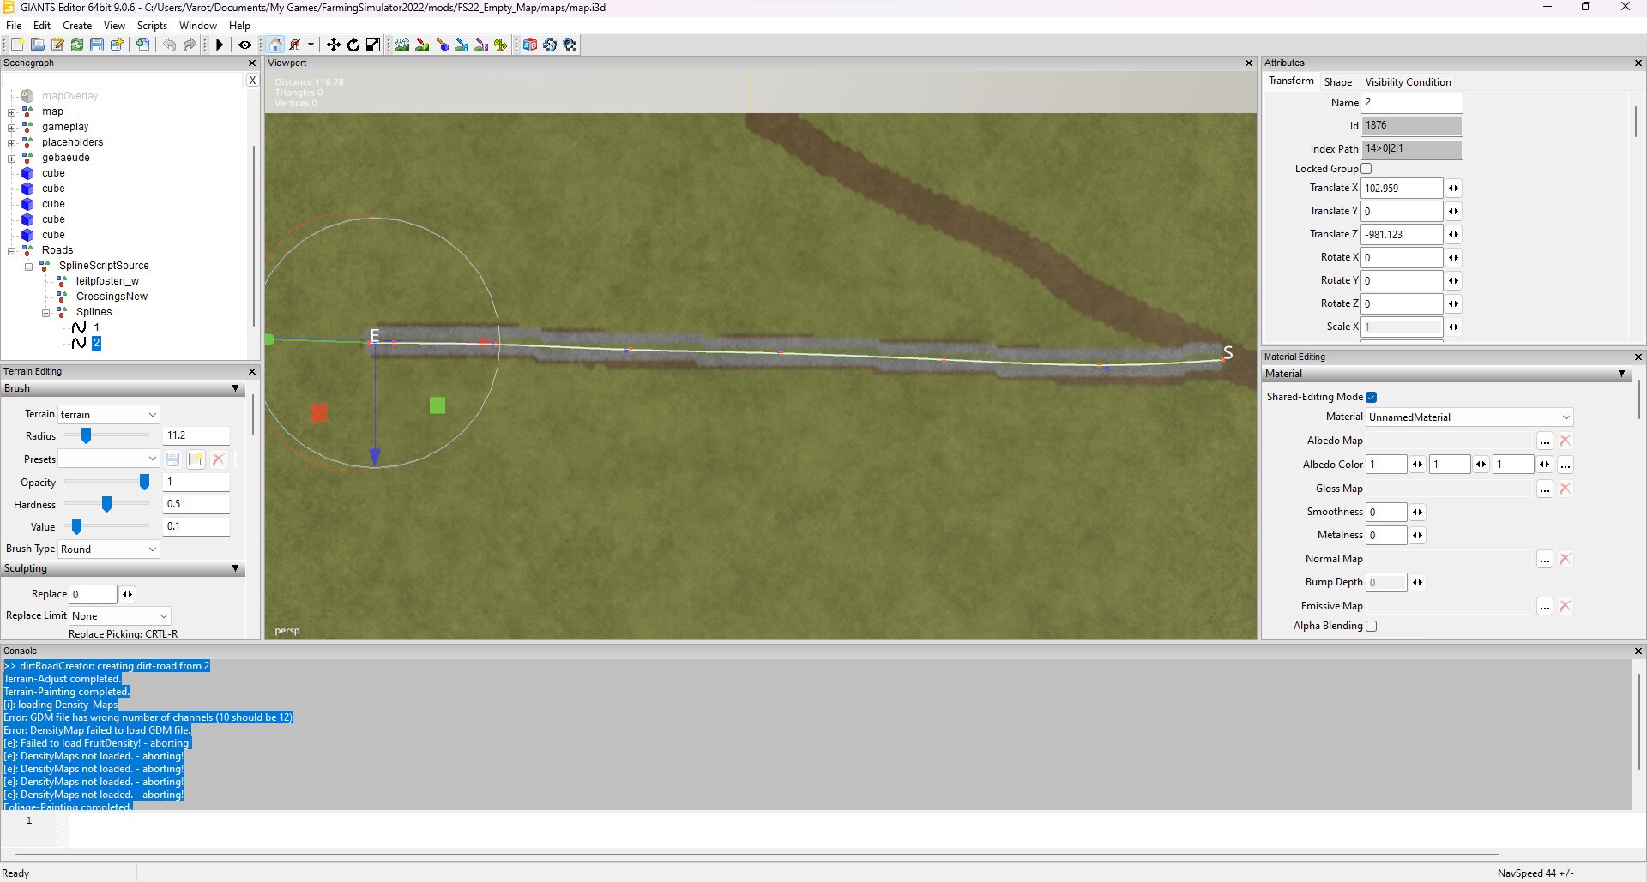The width and height of the screenshot is (1647, 882).
Task: Open the Brush Type dropdown
Action: click(x=108, y=549)
